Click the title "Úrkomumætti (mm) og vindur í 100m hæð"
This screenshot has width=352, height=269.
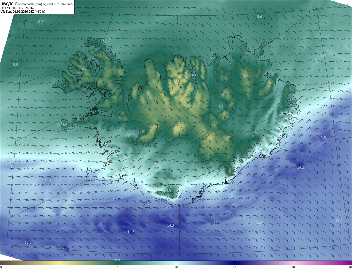click(x=44, y=4)
